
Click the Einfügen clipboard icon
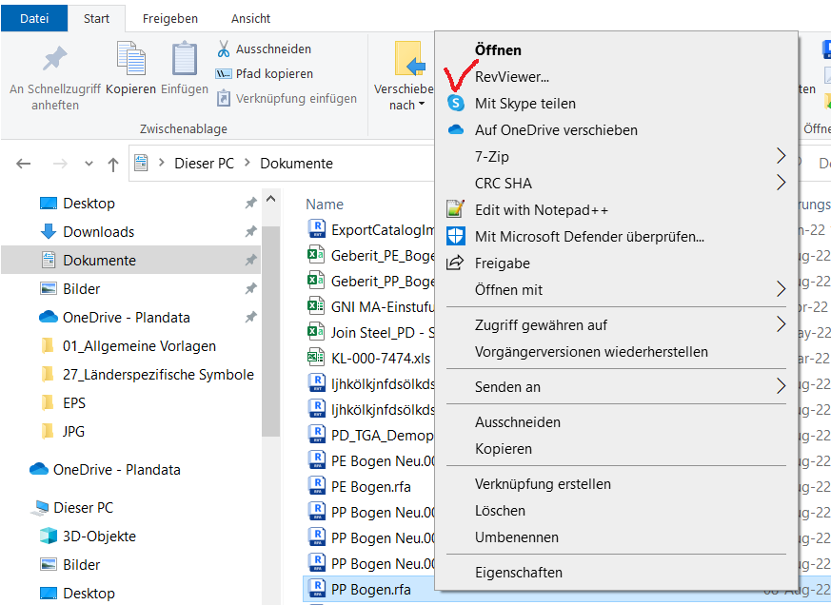point(185,59)
